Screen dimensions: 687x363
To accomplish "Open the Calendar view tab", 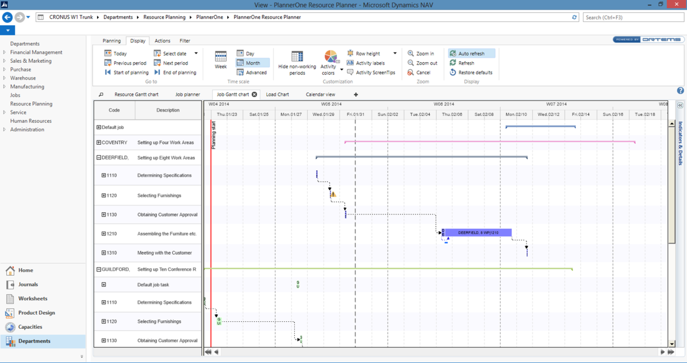I will (x=320, y=94).
